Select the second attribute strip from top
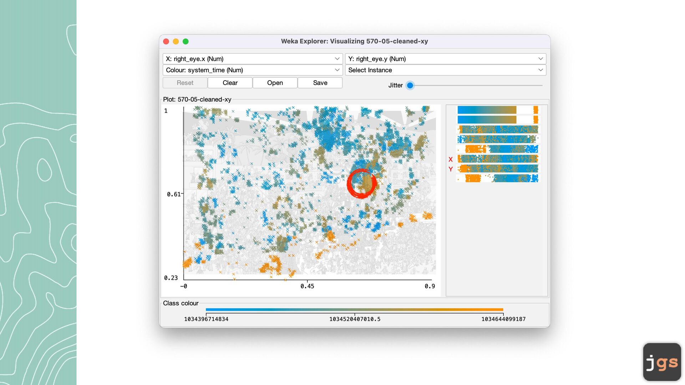Image resolution: width=685 pixels, height=385 pixels. pyautogui.click(x=497, y=120)
